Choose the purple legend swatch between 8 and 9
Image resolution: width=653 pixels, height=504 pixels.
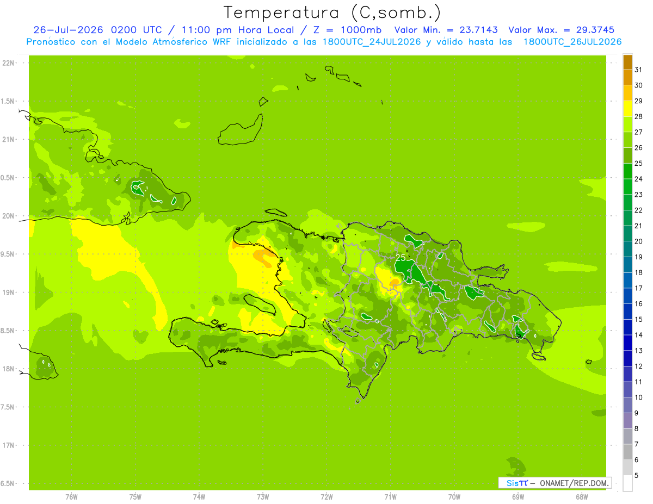627,421
